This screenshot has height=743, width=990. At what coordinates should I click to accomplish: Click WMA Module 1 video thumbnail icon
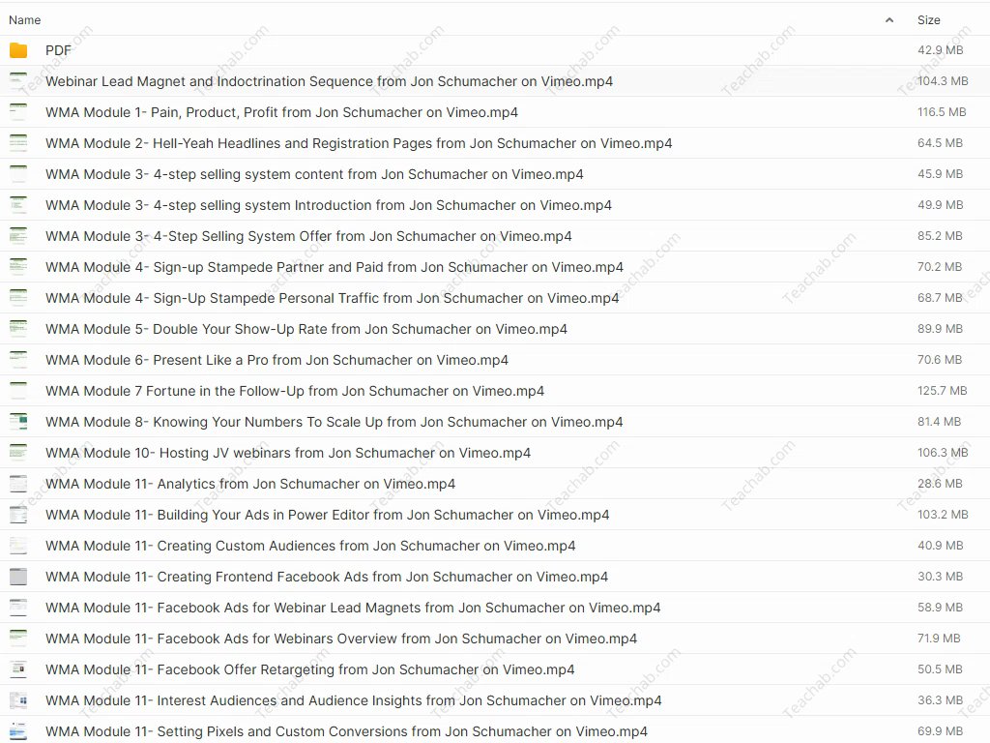[x=18, y=112]
